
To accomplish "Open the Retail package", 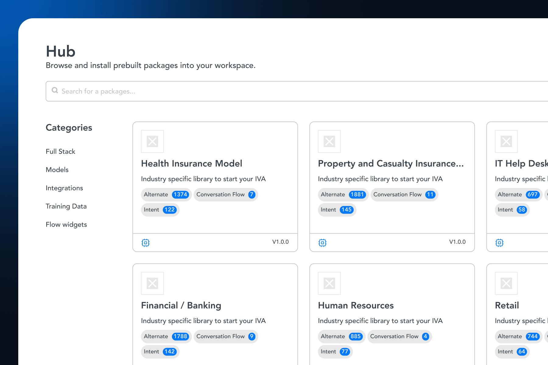I will (507, 305).
